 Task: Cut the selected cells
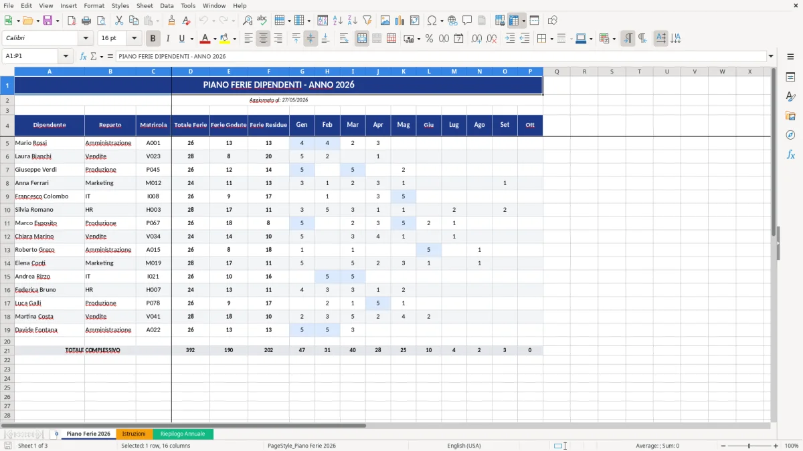pos(119,21)
